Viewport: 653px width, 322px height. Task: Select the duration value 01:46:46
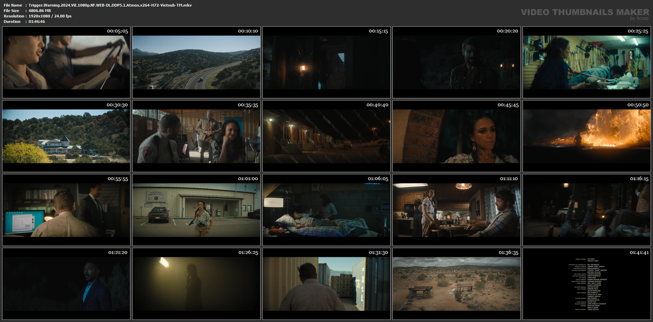coord(37,21)
